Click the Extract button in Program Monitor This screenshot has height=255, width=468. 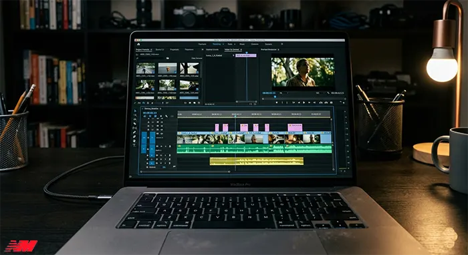point(326,103)
